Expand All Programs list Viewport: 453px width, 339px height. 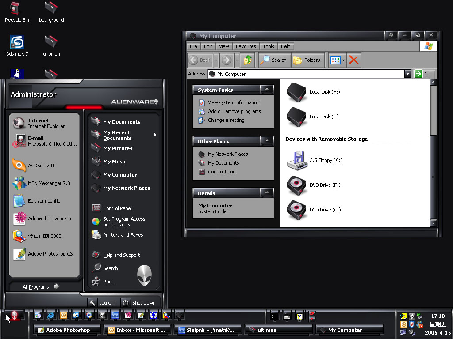41,287
